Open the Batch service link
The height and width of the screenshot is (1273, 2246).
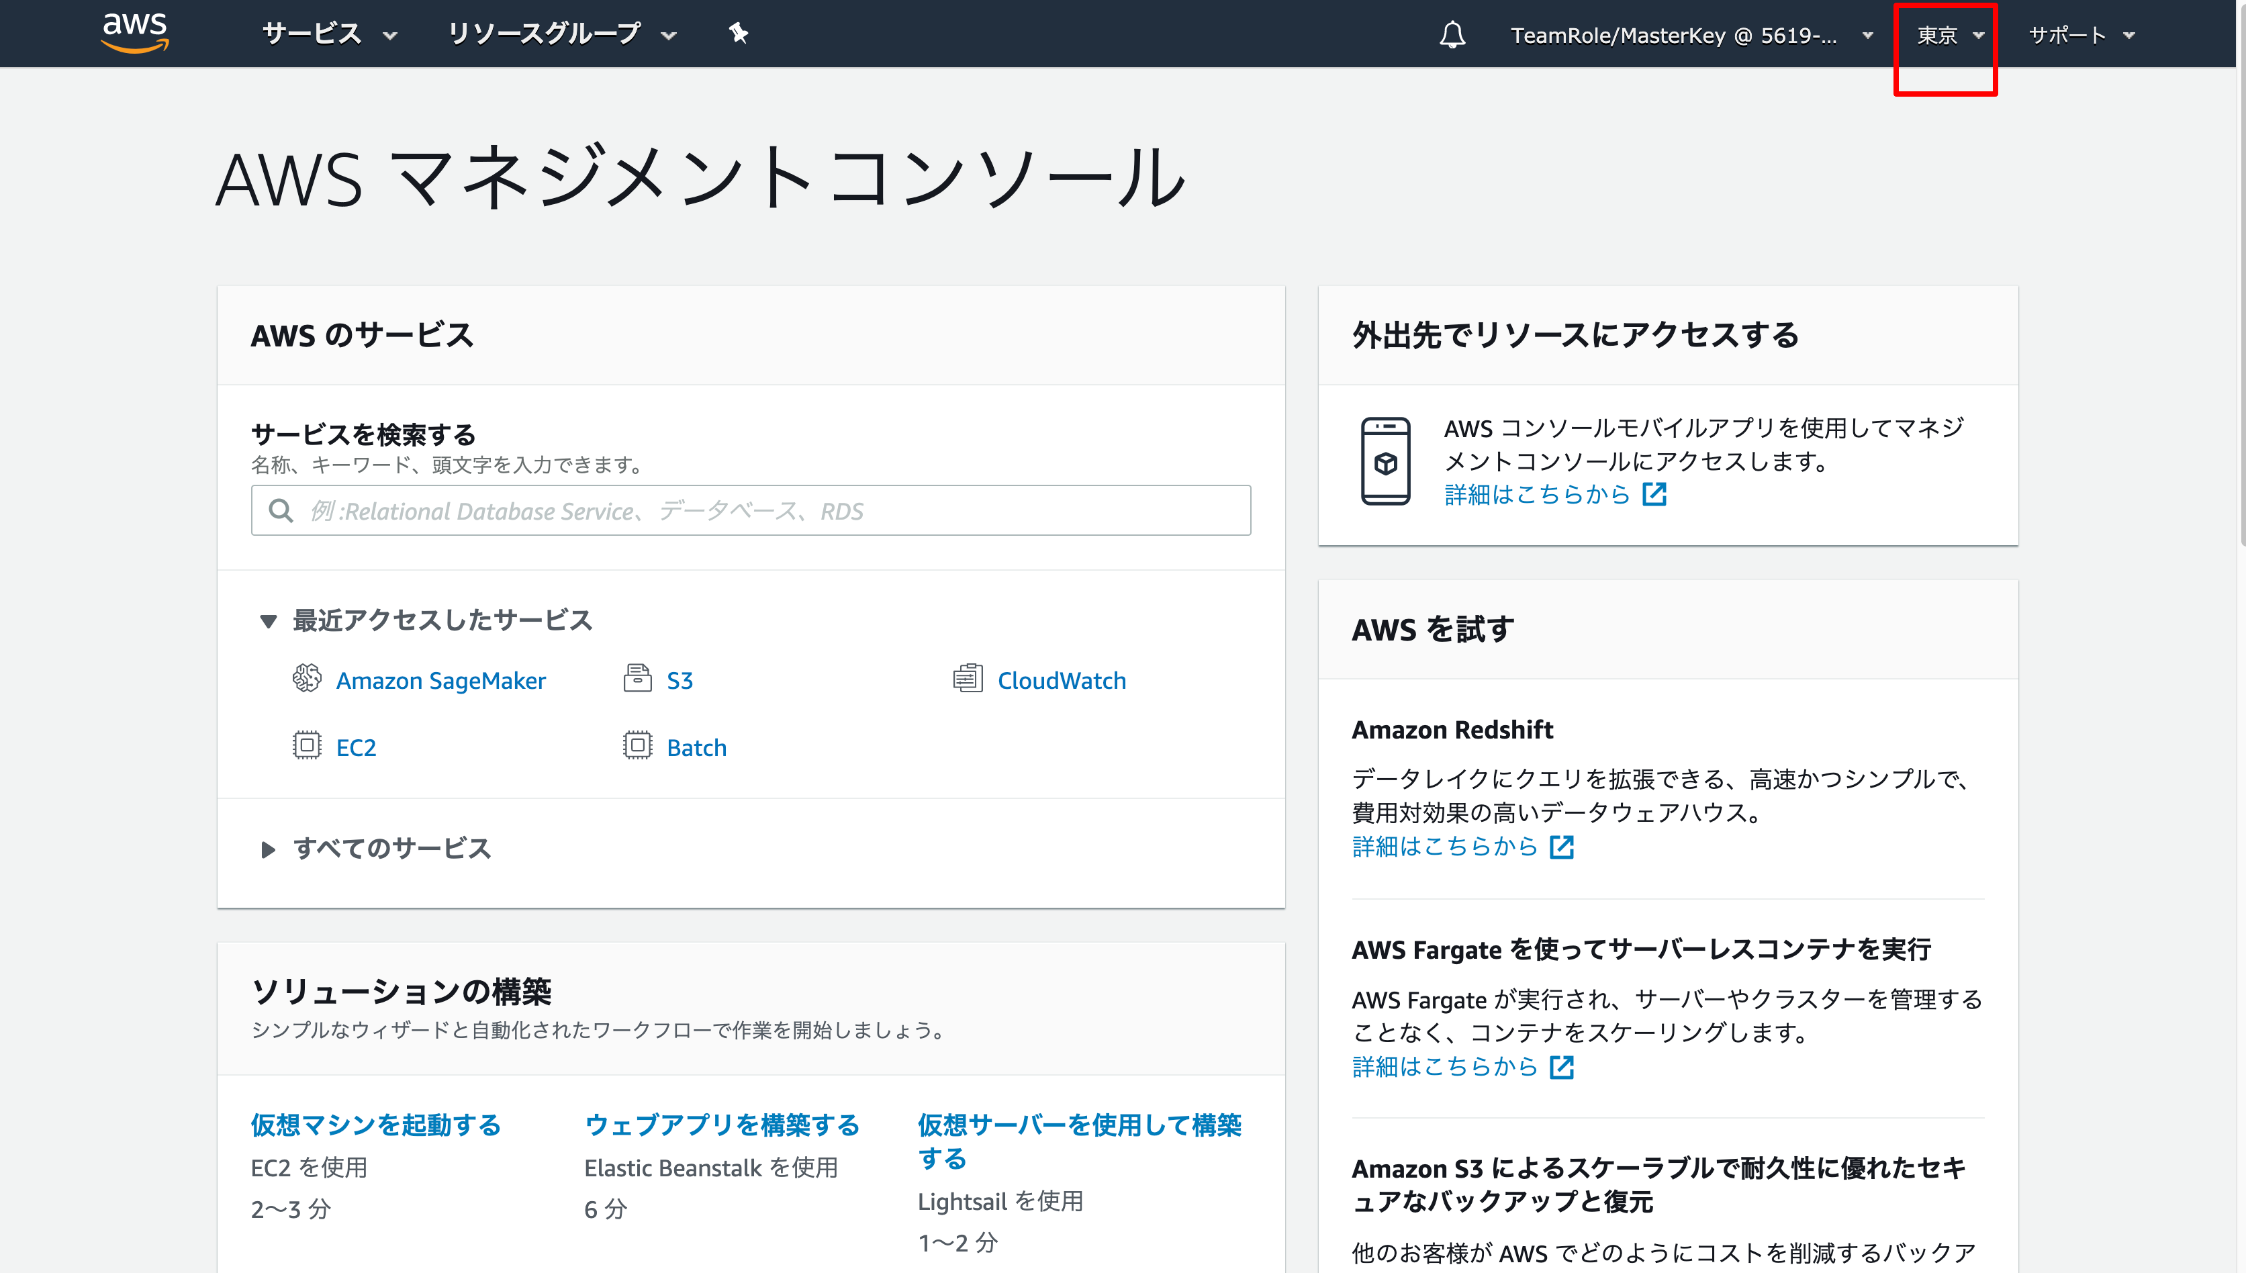pyautogui.click(x=696, y=747)
